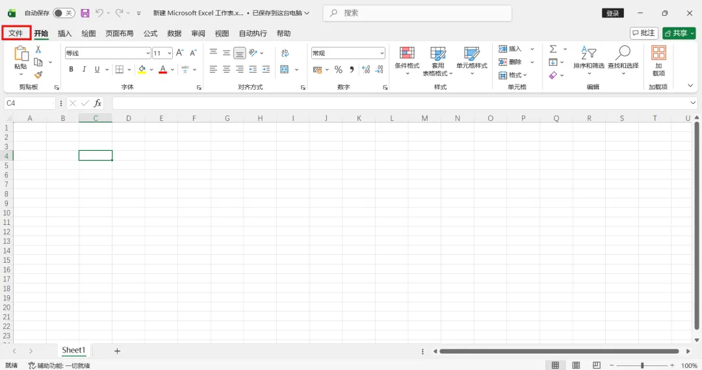
Task: Expand the font color dropdown arrow
Action: 172,70
